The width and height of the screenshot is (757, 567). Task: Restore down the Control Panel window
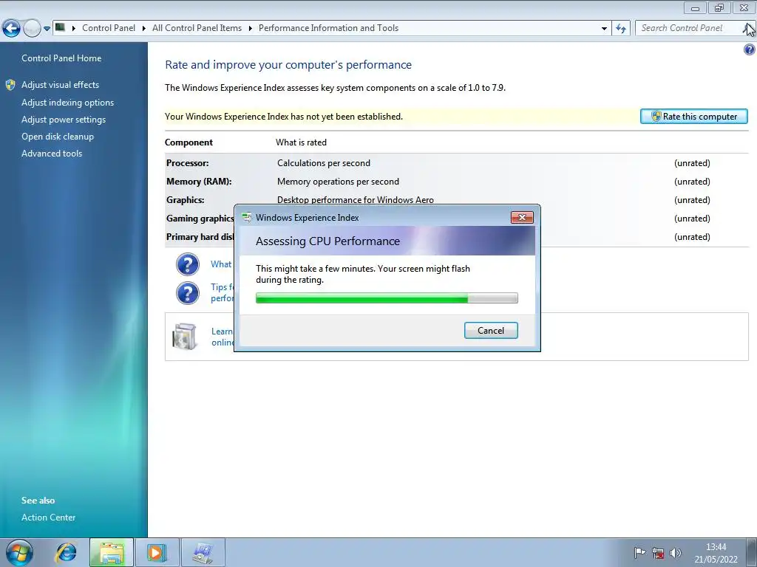(x=719, y=7)
